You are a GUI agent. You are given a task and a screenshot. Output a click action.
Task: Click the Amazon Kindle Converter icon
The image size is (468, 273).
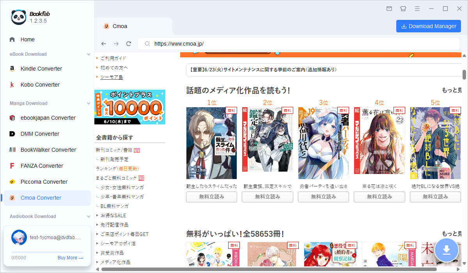coord(12,69)
